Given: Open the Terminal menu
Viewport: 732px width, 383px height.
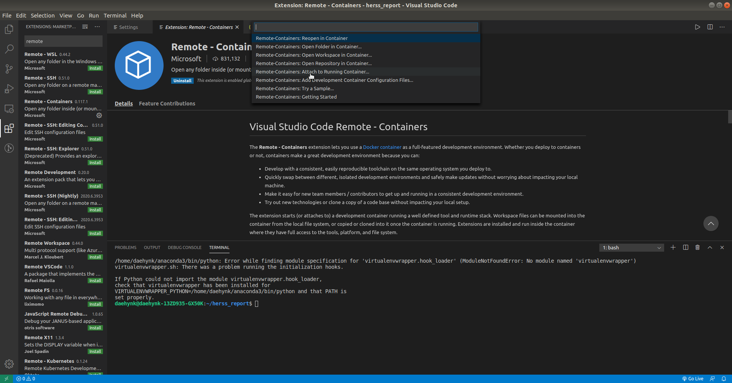Looking at the screenshot, I should click(115, 16).
